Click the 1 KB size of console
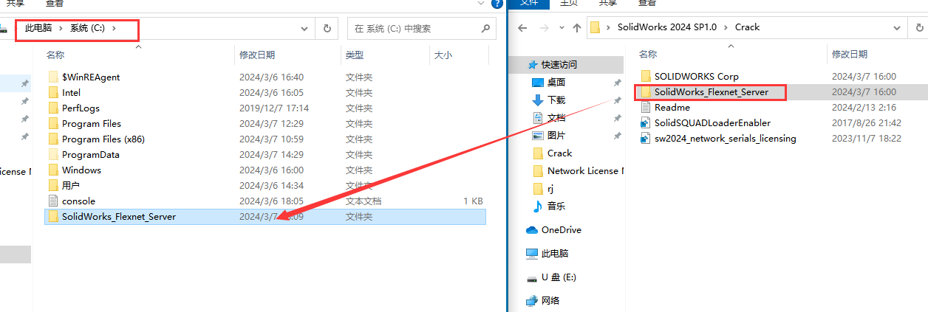The image size is (928, 312). [x=473, y=201]
